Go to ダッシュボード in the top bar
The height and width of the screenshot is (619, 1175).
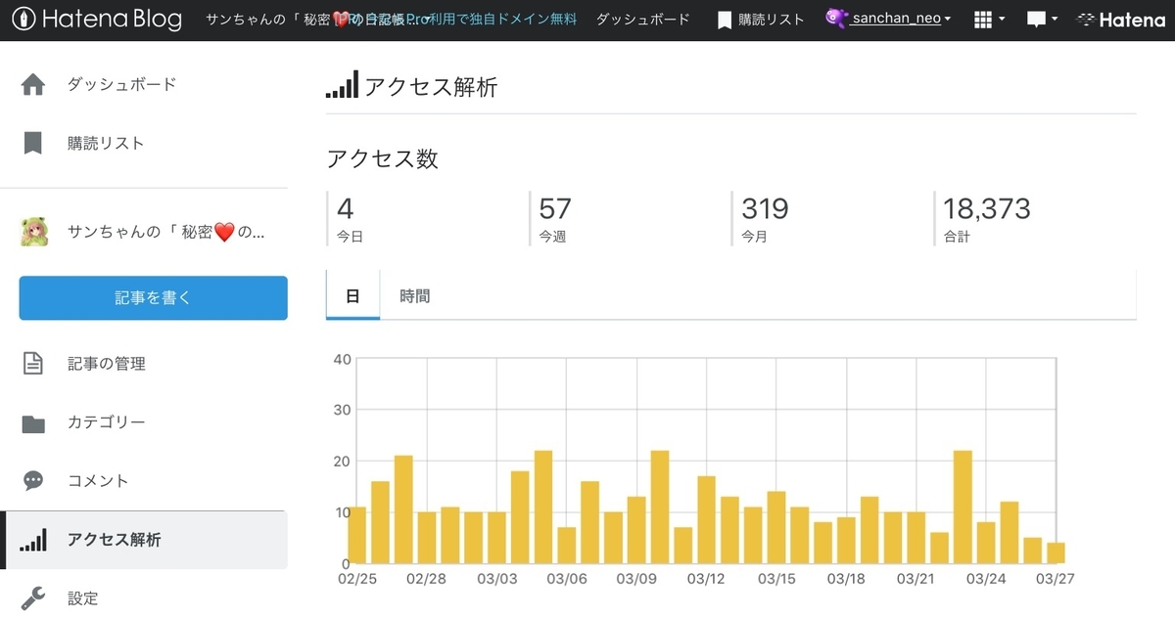click(x=642, y=20)
